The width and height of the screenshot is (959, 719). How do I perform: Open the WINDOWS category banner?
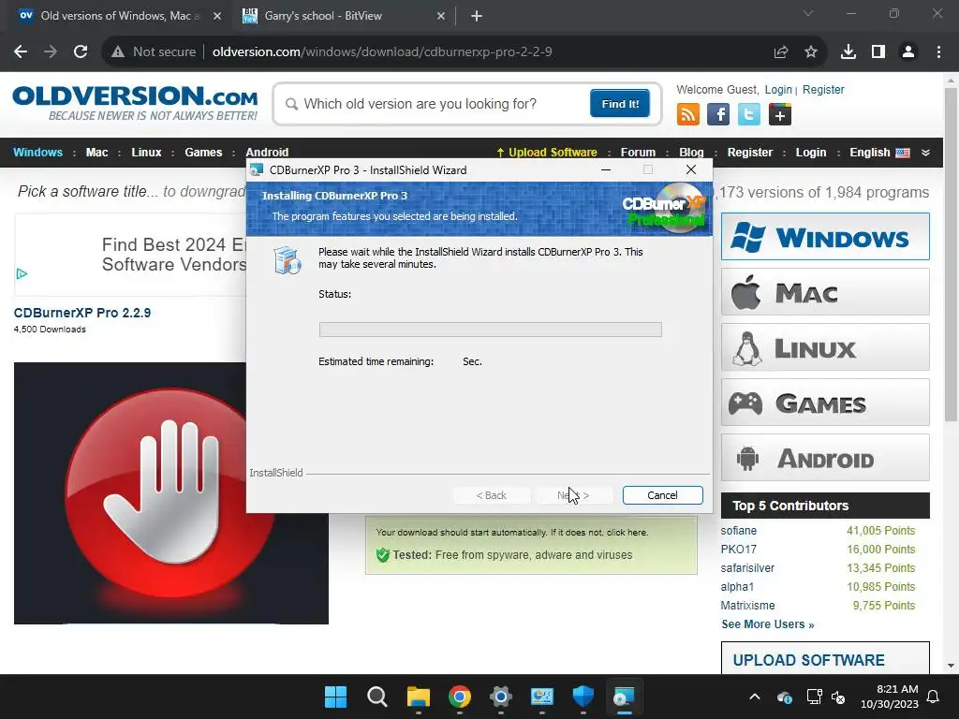point(825,237)
